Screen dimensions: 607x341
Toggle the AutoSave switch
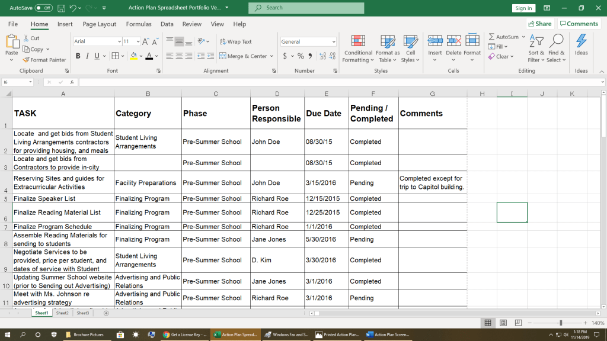43,8
